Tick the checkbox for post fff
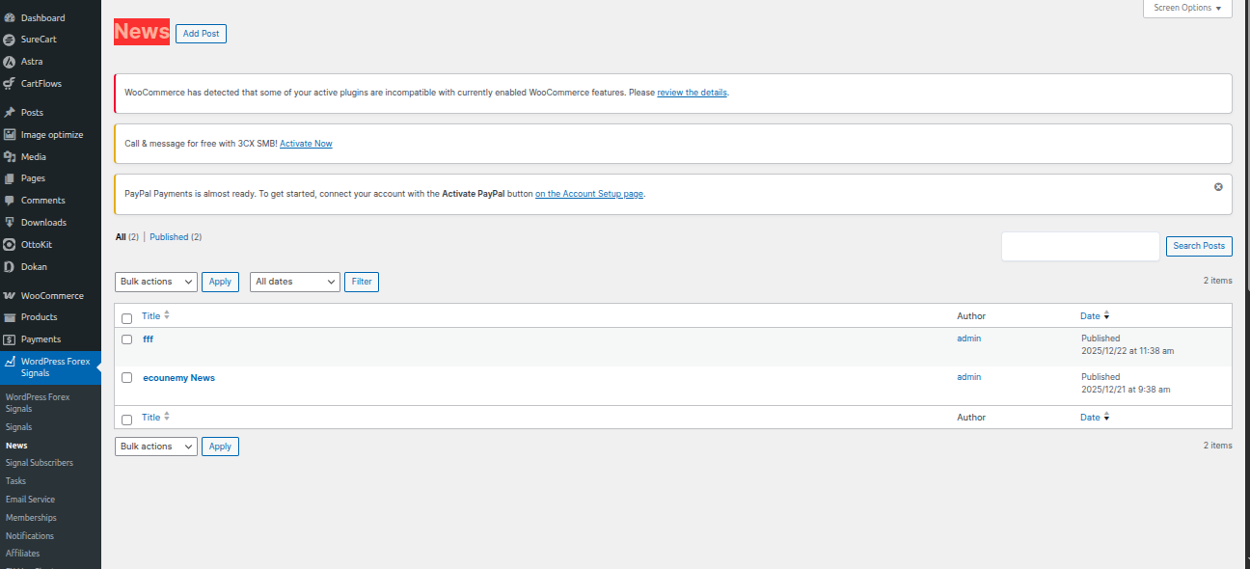Screen dimensions: 1250x569 [126, 339]
